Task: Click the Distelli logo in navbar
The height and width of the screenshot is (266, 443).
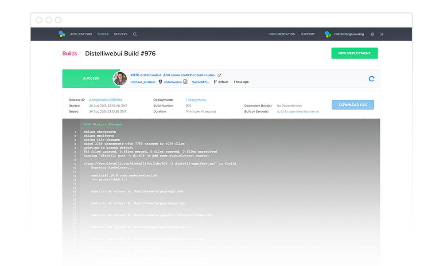Action: [x=62, y=34]
